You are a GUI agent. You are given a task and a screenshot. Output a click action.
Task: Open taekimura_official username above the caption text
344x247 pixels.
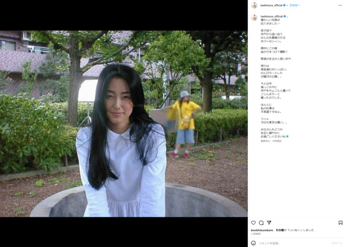point(272,16)
